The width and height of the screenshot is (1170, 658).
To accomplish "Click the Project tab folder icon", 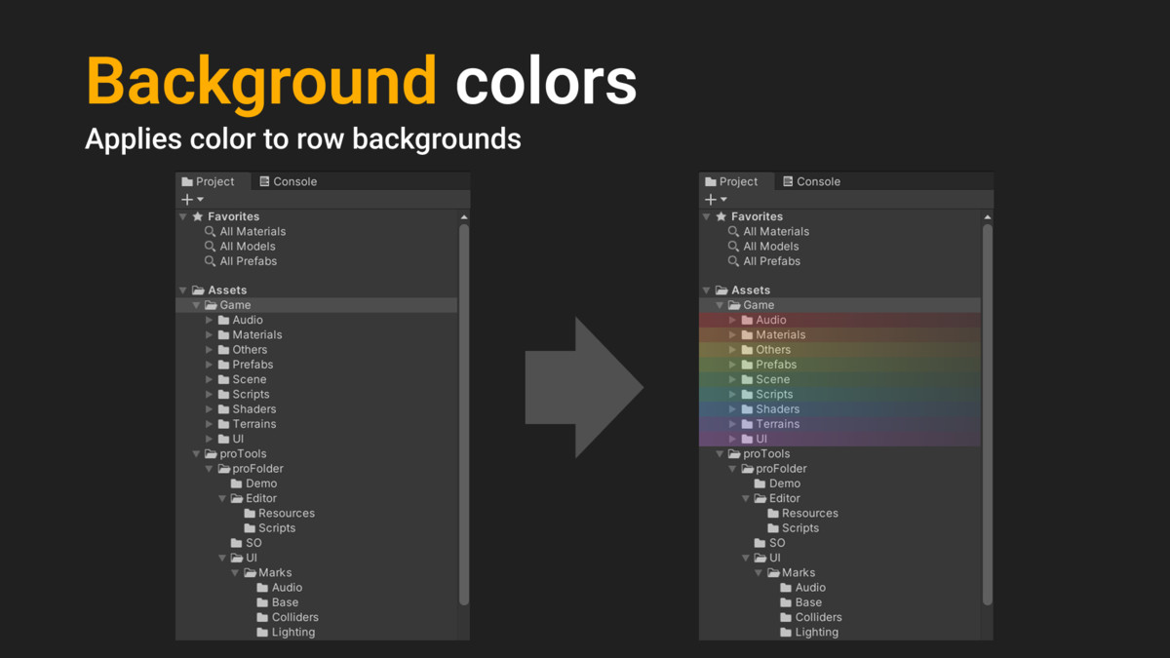I will pos(187,181).
